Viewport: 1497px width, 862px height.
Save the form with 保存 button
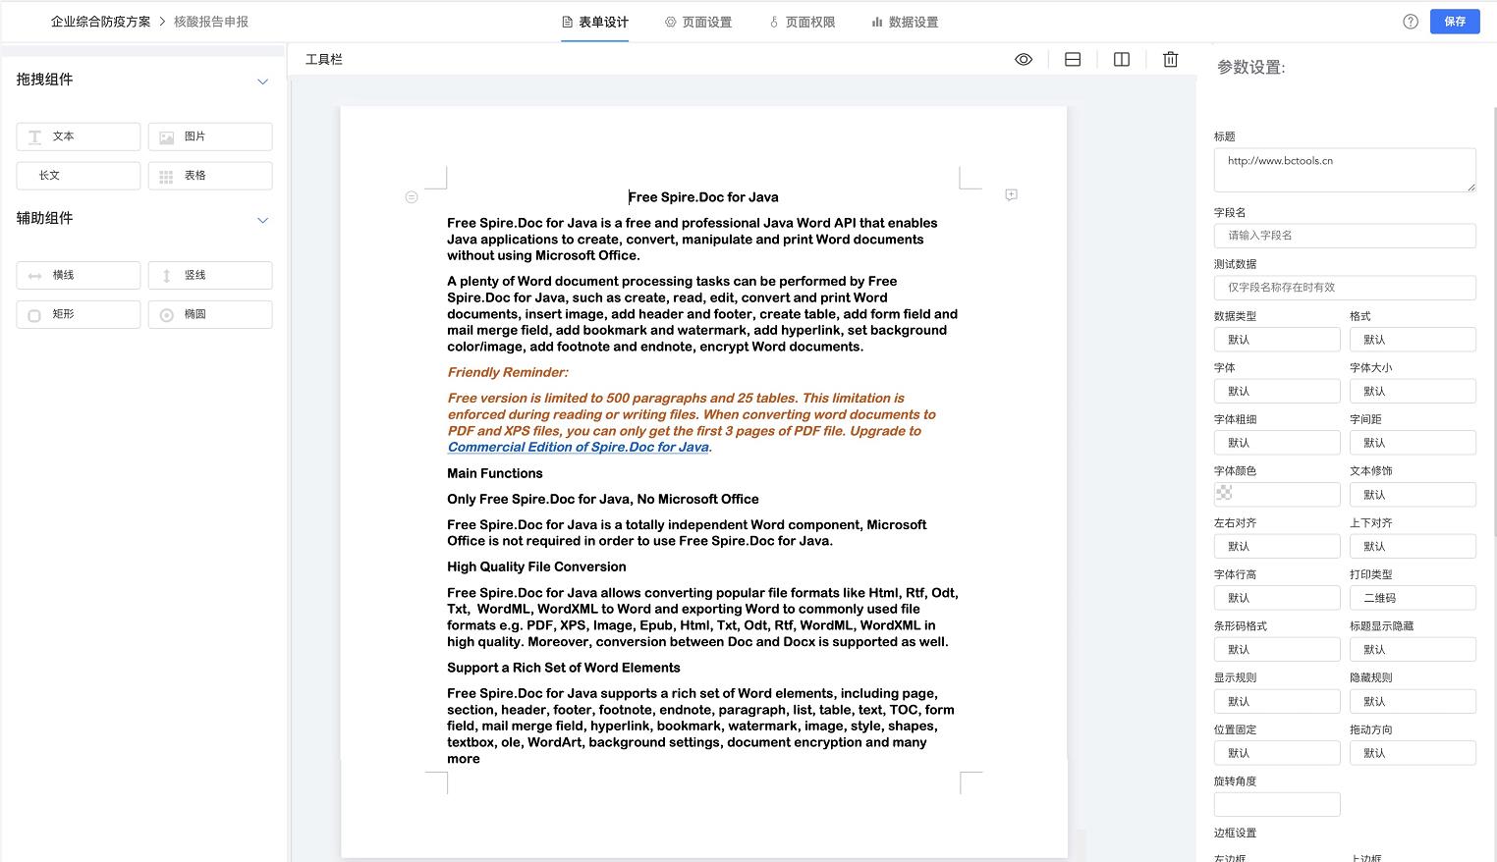(x=1455, y=22)
